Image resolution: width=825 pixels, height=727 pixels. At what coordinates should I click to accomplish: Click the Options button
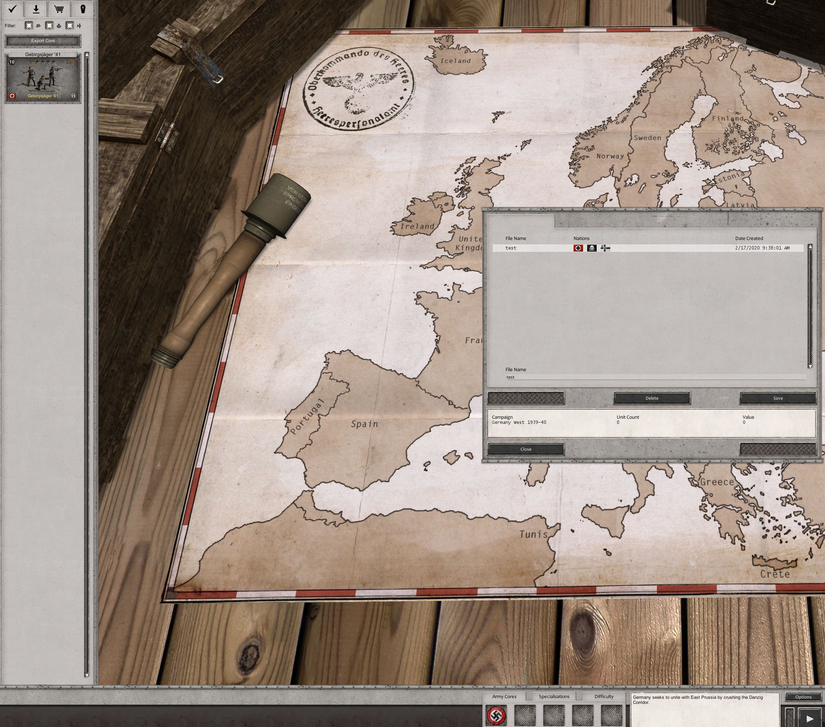pyautogui.click(x=803, y=697)
